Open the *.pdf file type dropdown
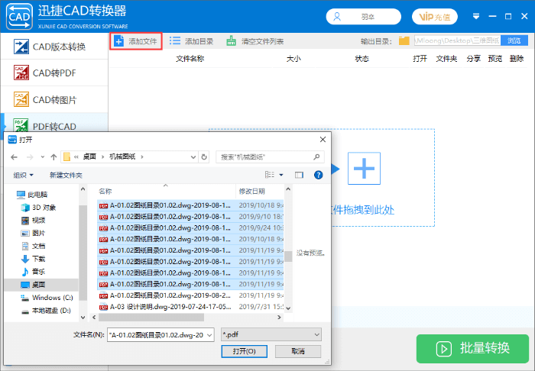The image size is (535, 371). tap(271, 334)
